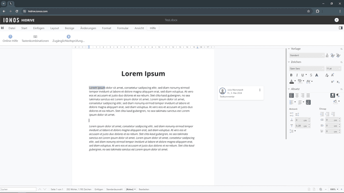Increase font size with A icon
The image size is (344, 193).
333,75
